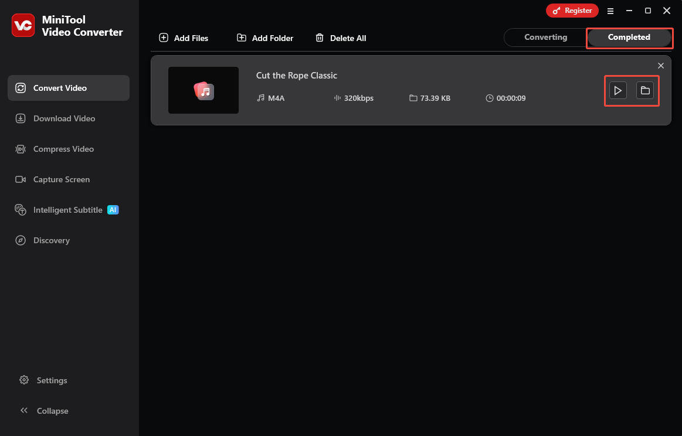Open the Download Video feature
This screenshot has width=682, height=436.
pos(20,118)
